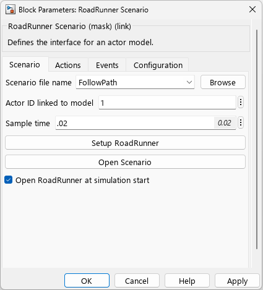Viewport: 263px width, 290px height.
Task: Click the 'Scenario file name' label
Action: pos(38,82)
